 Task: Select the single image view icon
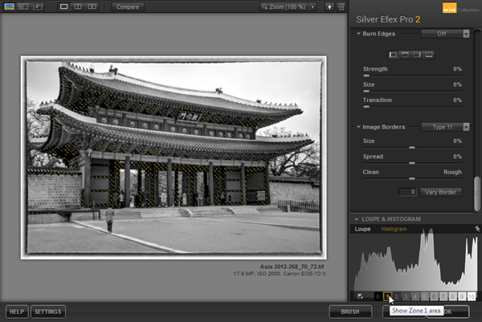click(x=64, y=6)
